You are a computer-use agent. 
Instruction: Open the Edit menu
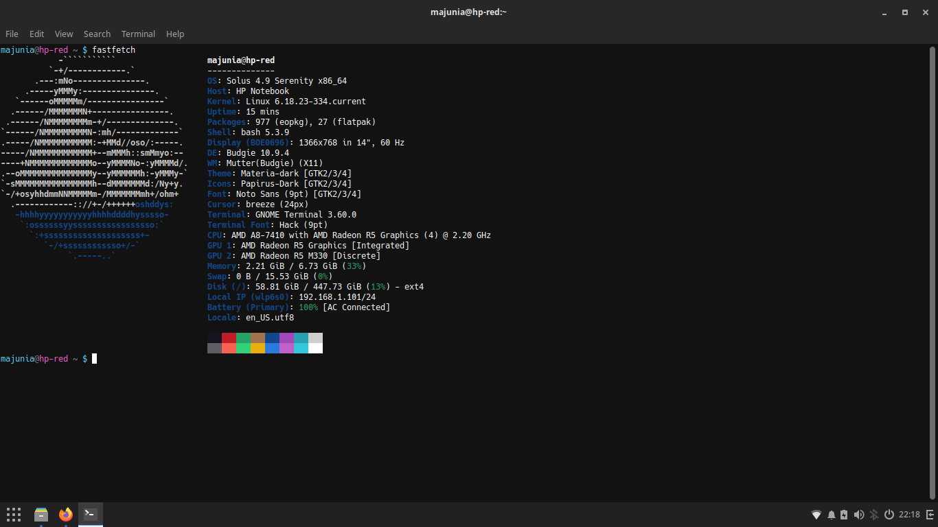[36, 34]
